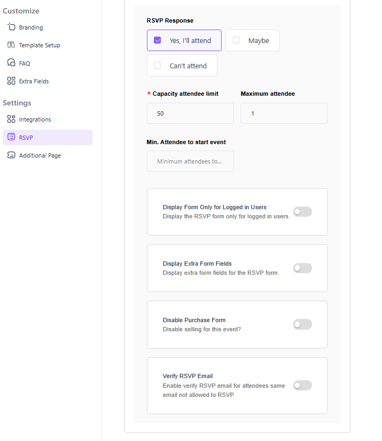Click the Additional Page icon
Viewport: 382px width, 441px height.
click(x=11, y=155)
